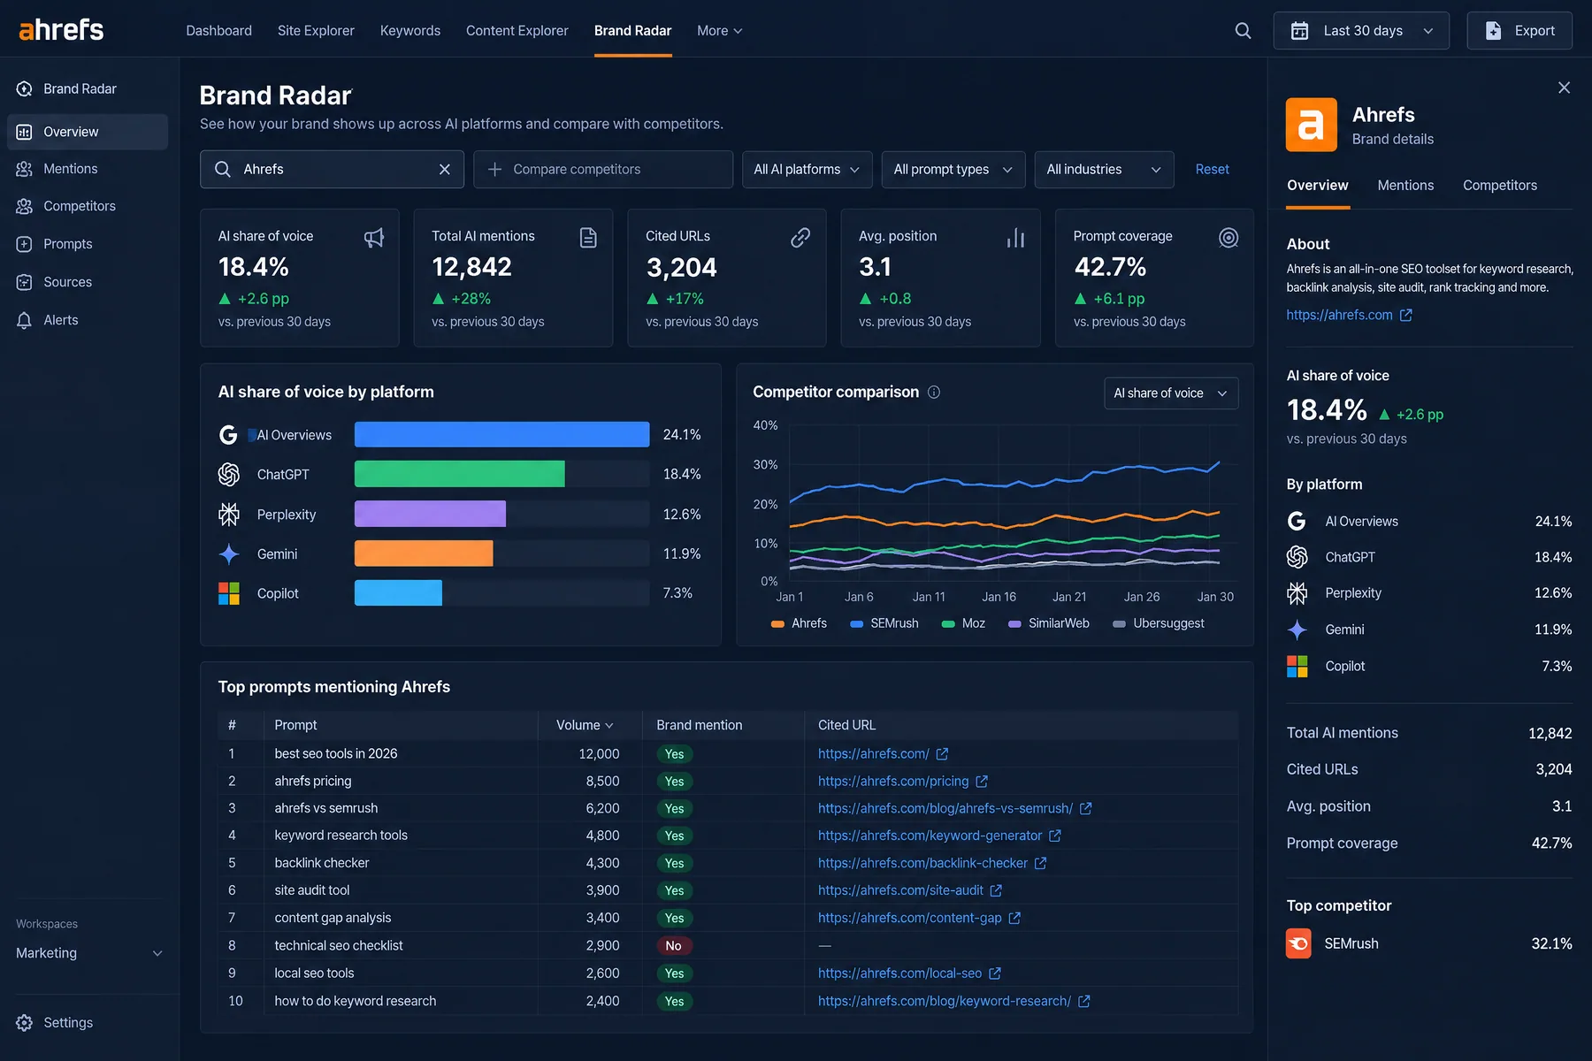Click the No badge for technical seo checklist
Viewport: 1592px width, 1061px height.
(673, 946)
